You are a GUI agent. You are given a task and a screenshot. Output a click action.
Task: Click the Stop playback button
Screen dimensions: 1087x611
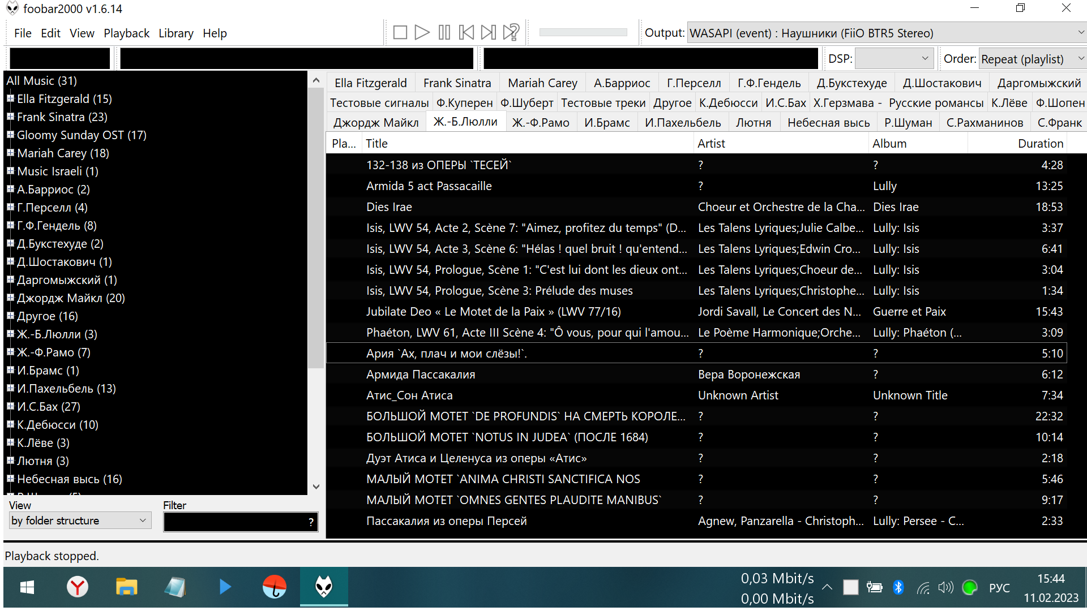coord(400,32)
